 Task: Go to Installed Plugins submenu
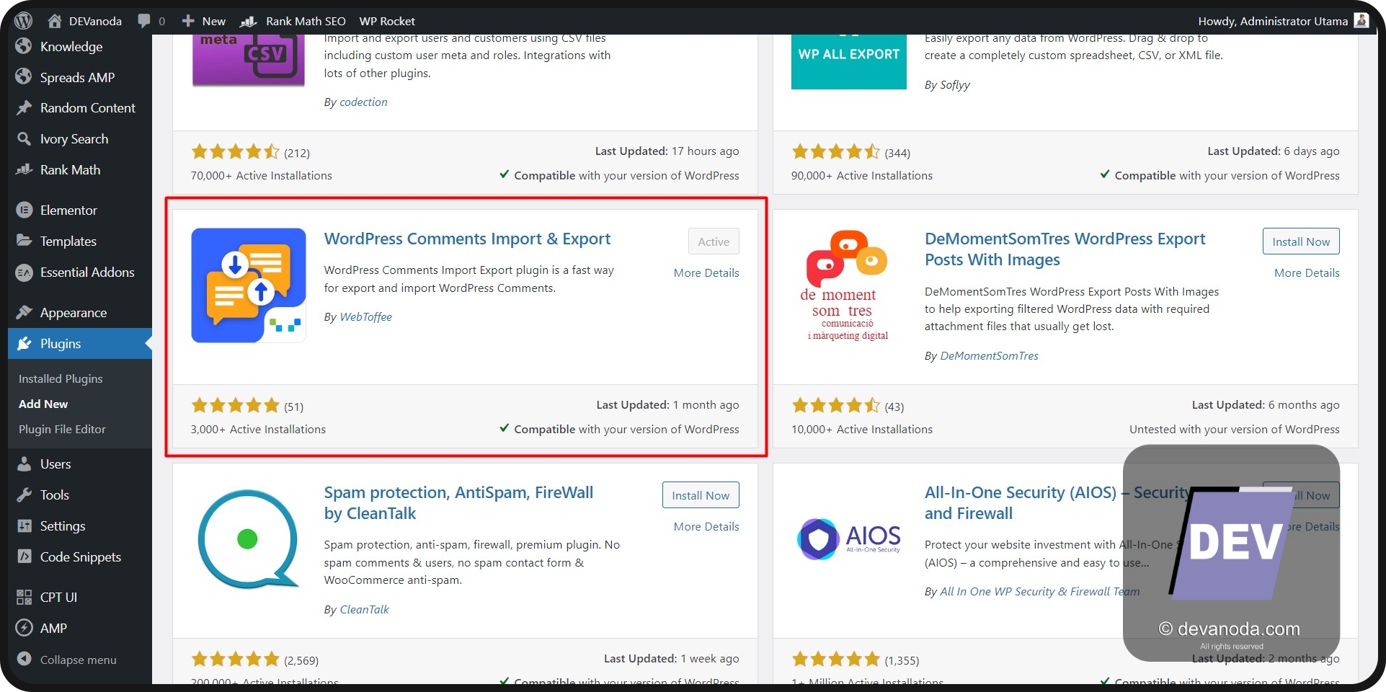[61, 378]
